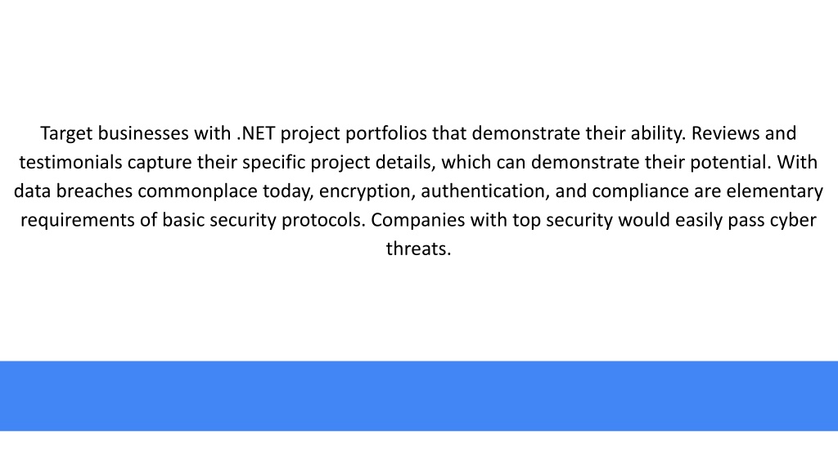Click the word "protocols." in fourth line
This screenshot has width=838, height=471.
tap(323, 220)
